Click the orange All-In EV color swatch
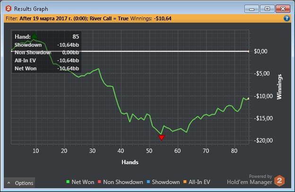This screenshot has height=192, width=295. 185,182
